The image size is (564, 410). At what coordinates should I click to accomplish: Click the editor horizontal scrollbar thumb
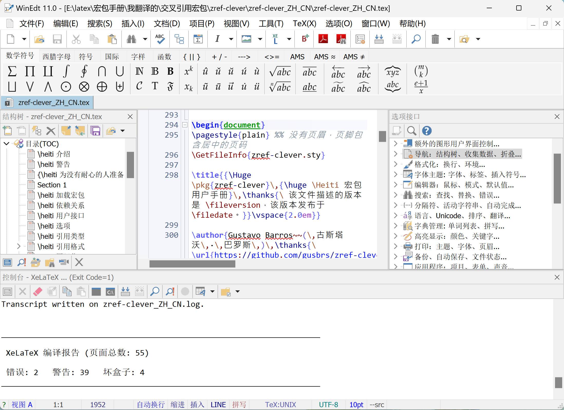tap(192, 264)
